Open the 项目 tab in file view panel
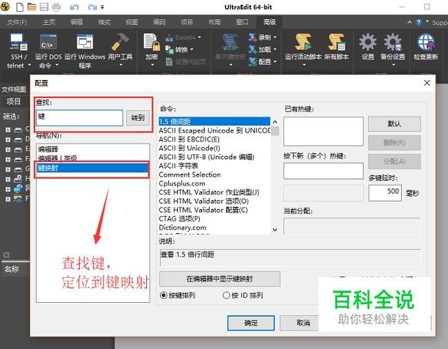This screenshot has width=448, height=349. 13,101
